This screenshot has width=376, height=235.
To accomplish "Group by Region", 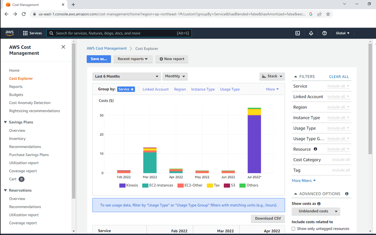I will (180, 89).
